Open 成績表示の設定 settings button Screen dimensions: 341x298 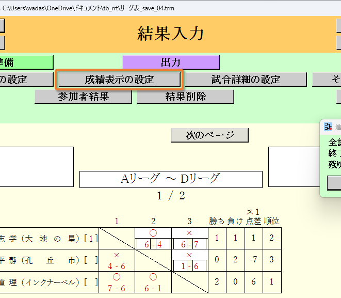[119, 80]
